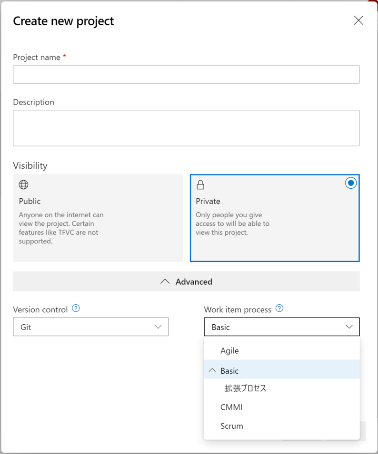Select Agile from the process list

(x=229, y=350)
